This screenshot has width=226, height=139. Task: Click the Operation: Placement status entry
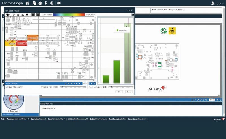tap(38, 119)
